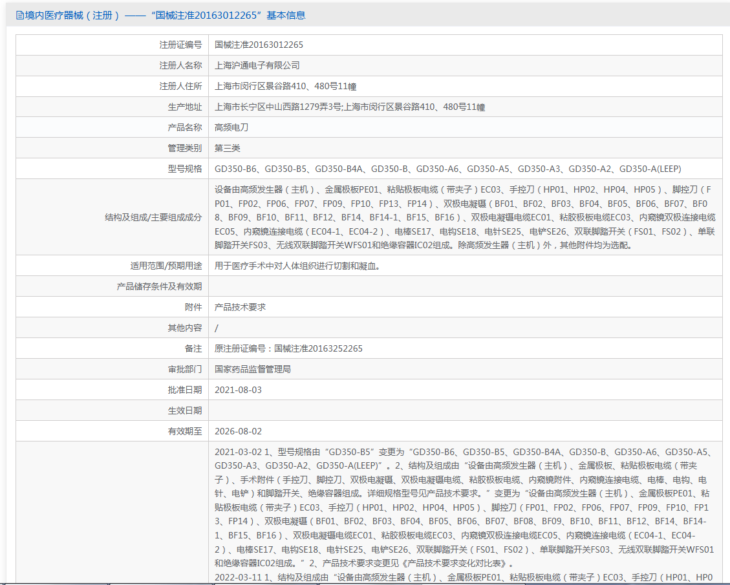730x585 pixels.
Task: Click the change record paragraph dated 2021-03-02
Action: coord(465,507)
